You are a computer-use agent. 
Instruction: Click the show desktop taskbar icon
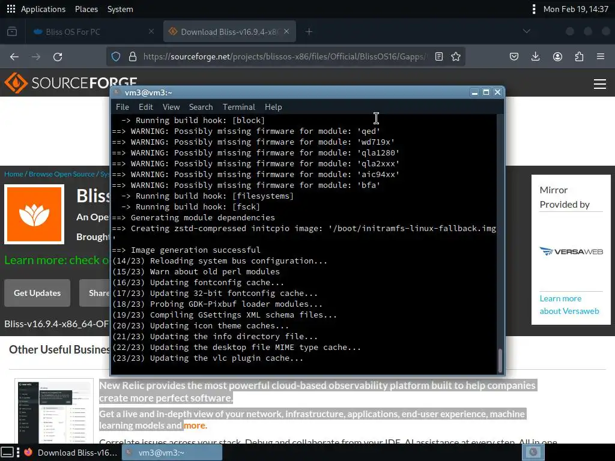(7, 453)
